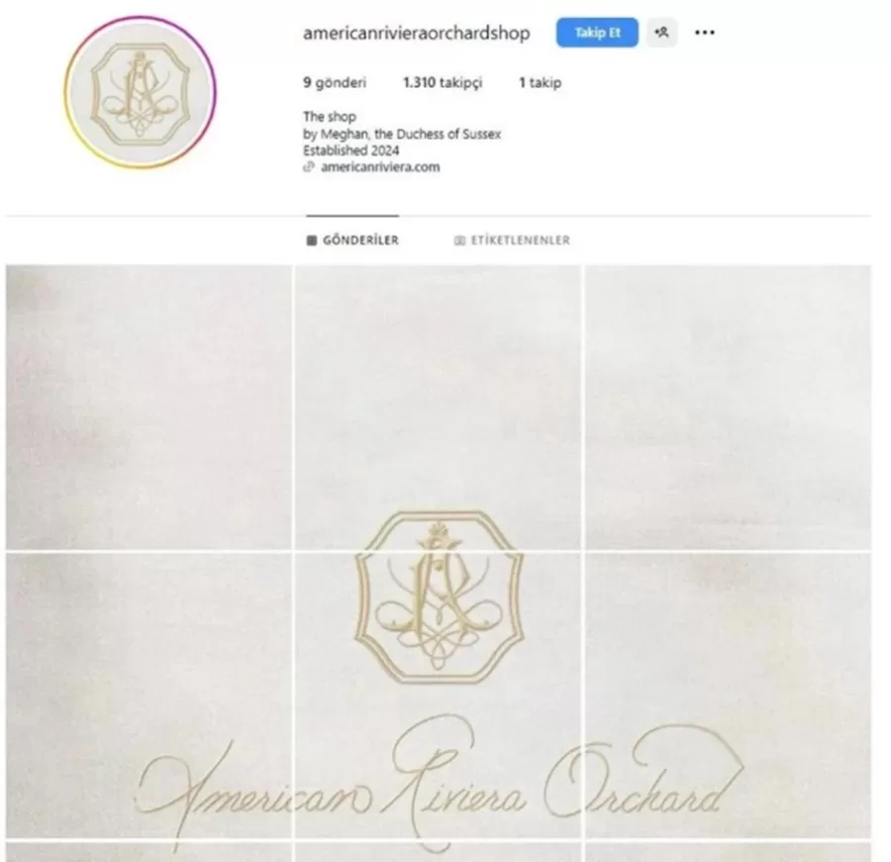The width and height of the screenshot is (891, 862).
Task: Click the tagged icon beside ETİKETLENENLER
Action: [459, 241]
